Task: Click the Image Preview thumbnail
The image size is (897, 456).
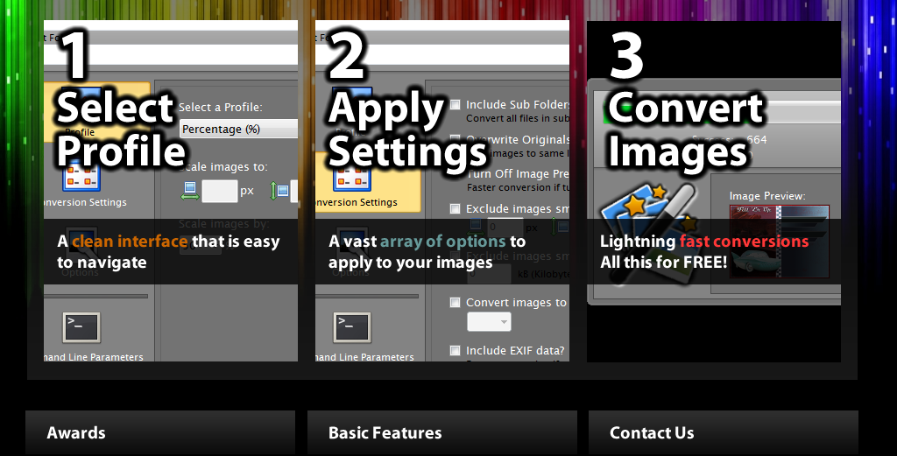Action: (779, 242)
